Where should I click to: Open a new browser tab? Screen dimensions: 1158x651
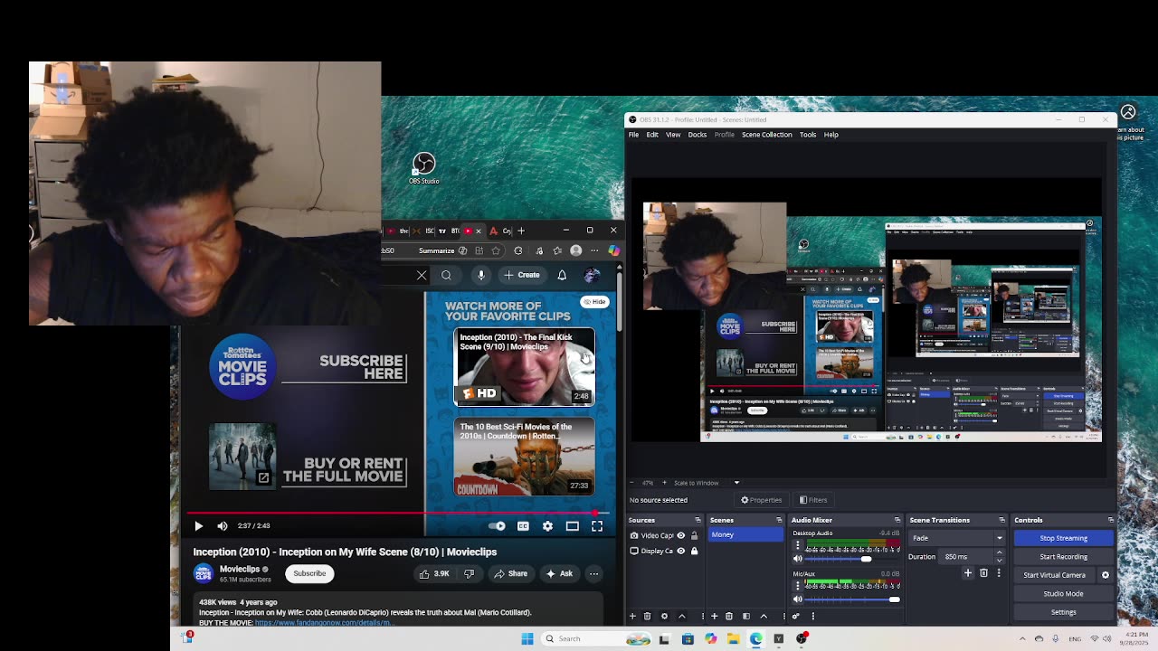[521, 231]
